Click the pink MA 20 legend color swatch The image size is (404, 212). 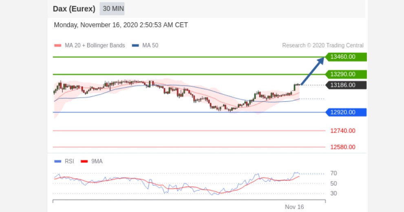(x=58, y=46)
